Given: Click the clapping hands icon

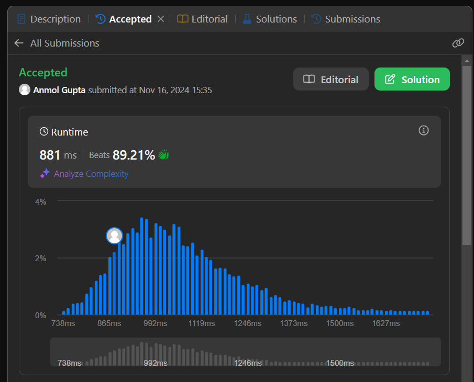Looking at the screenshot, I should 163,154.
